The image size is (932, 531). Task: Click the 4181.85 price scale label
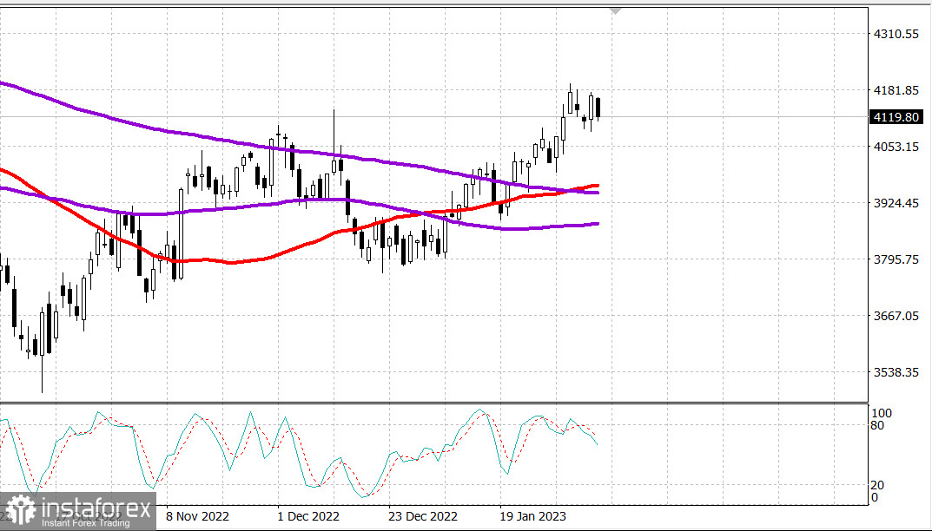[896, 90]
